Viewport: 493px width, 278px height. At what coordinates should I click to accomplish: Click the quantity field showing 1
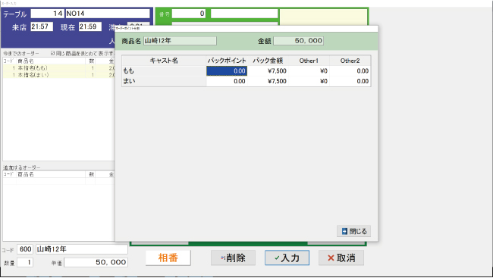click(25, 262)
